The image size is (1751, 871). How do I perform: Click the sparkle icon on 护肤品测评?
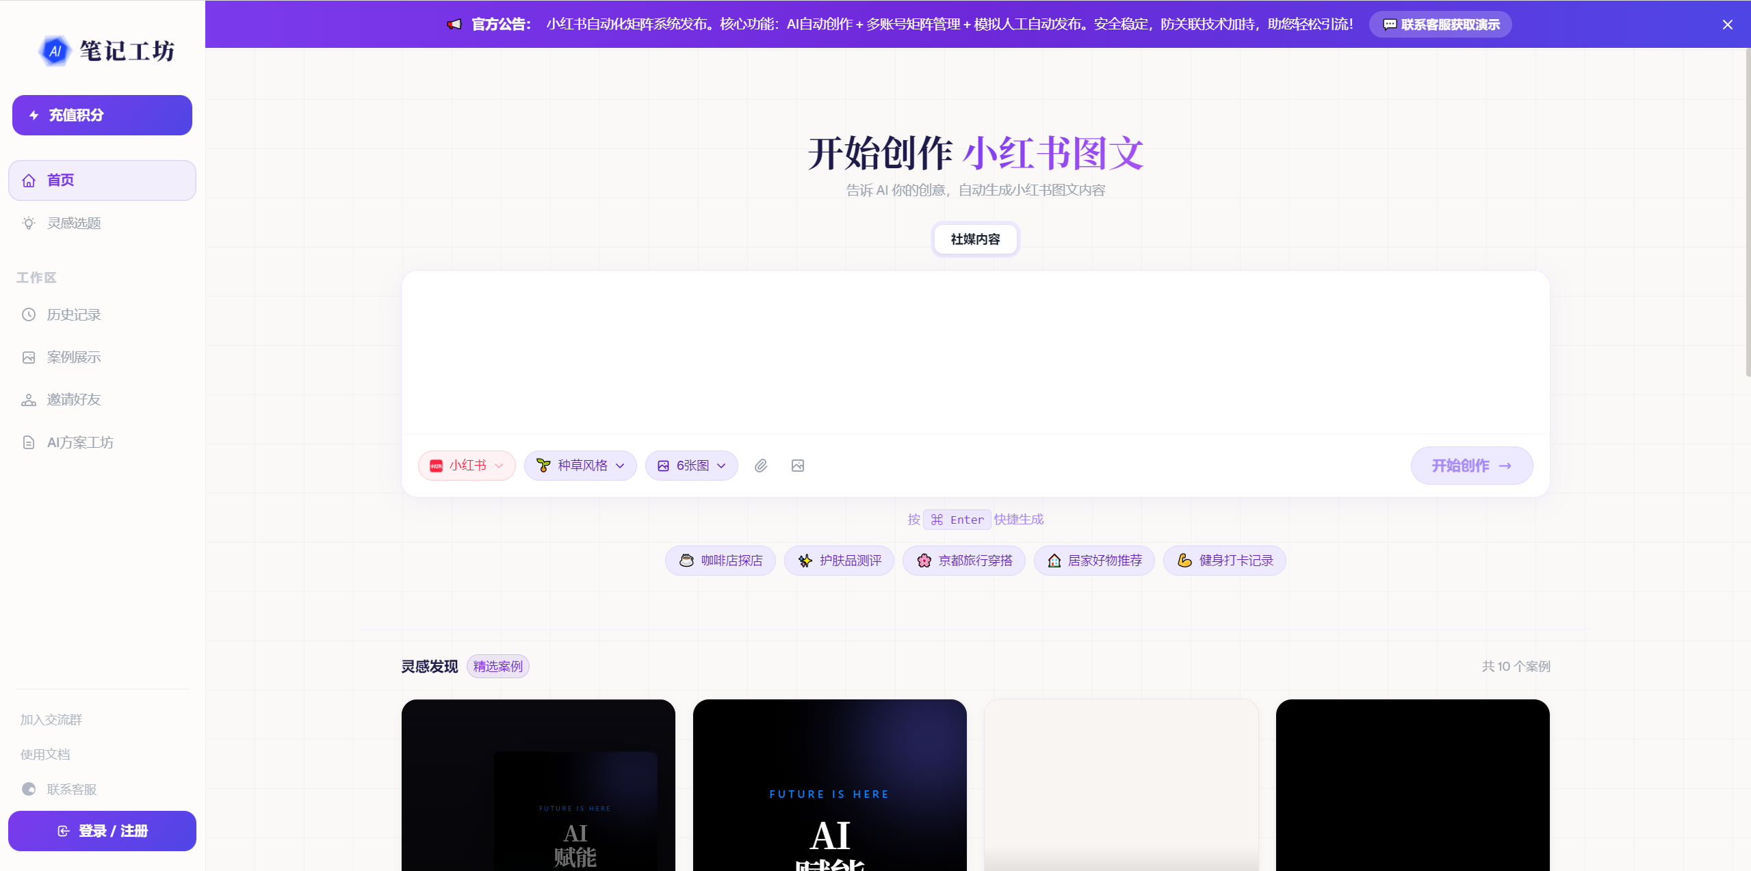pyautogui.click(x=805, y=561)
